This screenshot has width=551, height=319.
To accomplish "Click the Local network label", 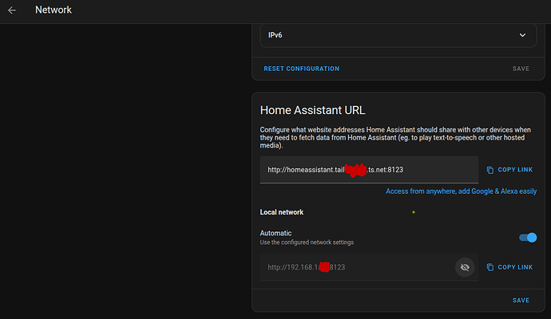I will [281, 212].
